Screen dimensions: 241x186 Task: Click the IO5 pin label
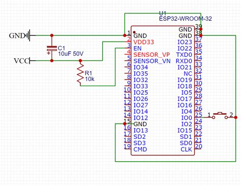click(x=187, y=93)
